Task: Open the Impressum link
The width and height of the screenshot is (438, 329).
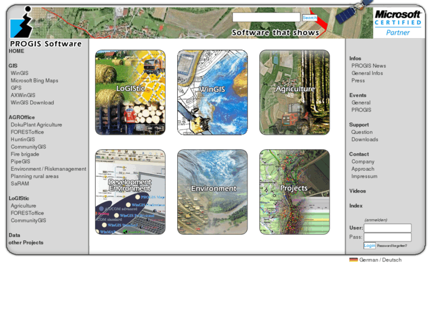Action: (x=364, y=176)
